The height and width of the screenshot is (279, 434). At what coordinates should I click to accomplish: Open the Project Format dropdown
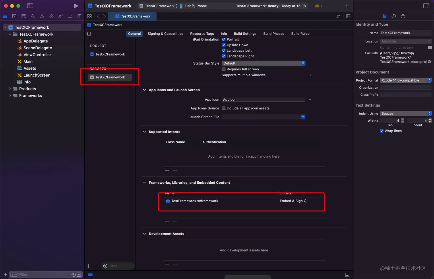(406, 80)
